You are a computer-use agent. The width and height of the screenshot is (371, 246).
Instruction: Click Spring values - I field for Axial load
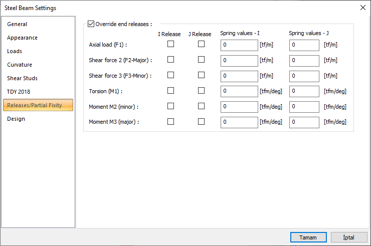239,45
